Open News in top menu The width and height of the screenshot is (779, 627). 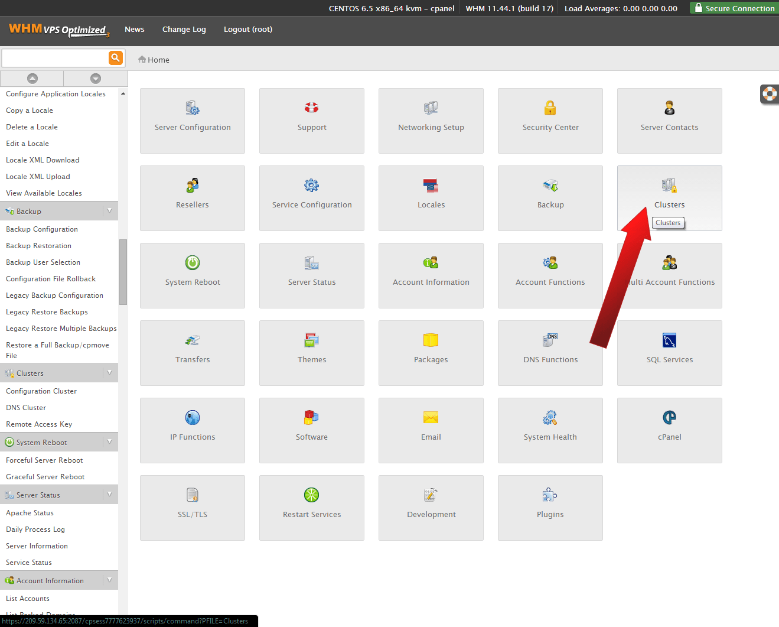point(135,29)
